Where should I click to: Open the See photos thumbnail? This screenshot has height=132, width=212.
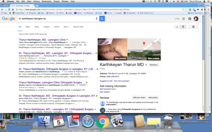[x=112, y=49]
